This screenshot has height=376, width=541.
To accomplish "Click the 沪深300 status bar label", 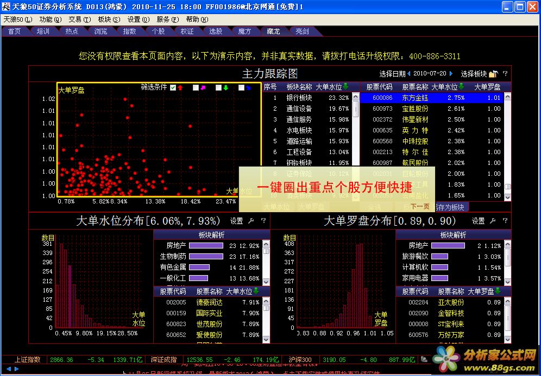I will pos(300,360).
